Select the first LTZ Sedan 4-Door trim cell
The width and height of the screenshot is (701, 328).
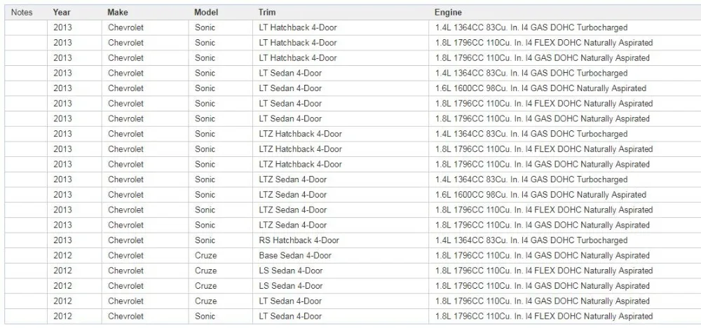(340, 179)
